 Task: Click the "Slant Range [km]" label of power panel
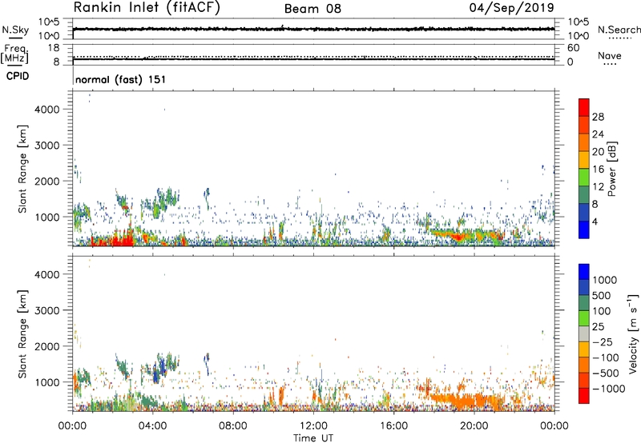[x=22, y=169]
